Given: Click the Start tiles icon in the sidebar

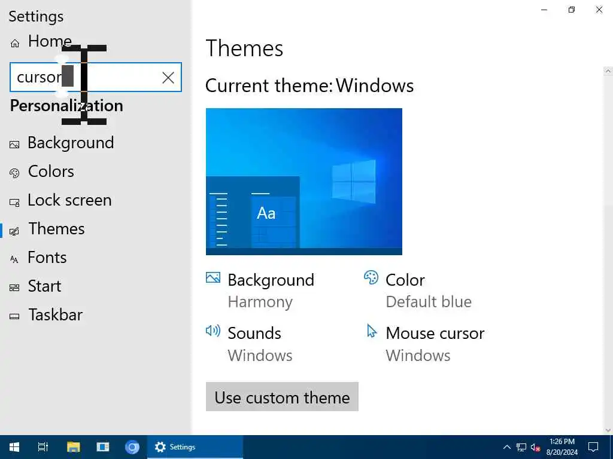Looking at the screenshot, I should point(14,288).
